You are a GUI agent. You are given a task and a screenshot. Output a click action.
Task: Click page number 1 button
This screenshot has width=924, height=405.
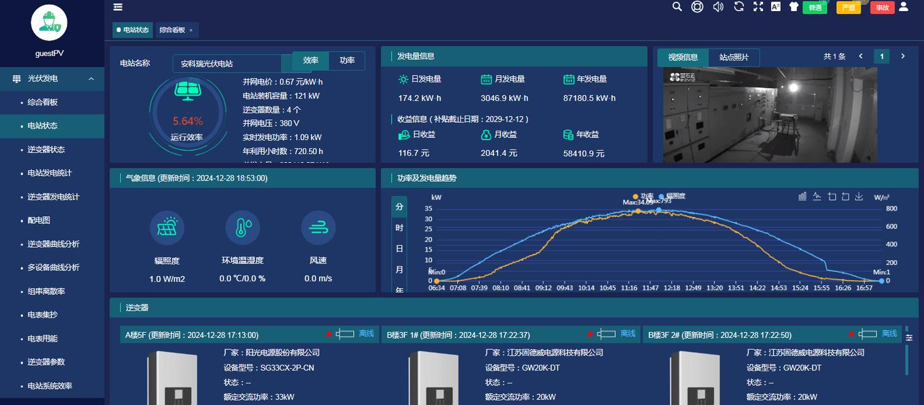click(x=882, y=57)
